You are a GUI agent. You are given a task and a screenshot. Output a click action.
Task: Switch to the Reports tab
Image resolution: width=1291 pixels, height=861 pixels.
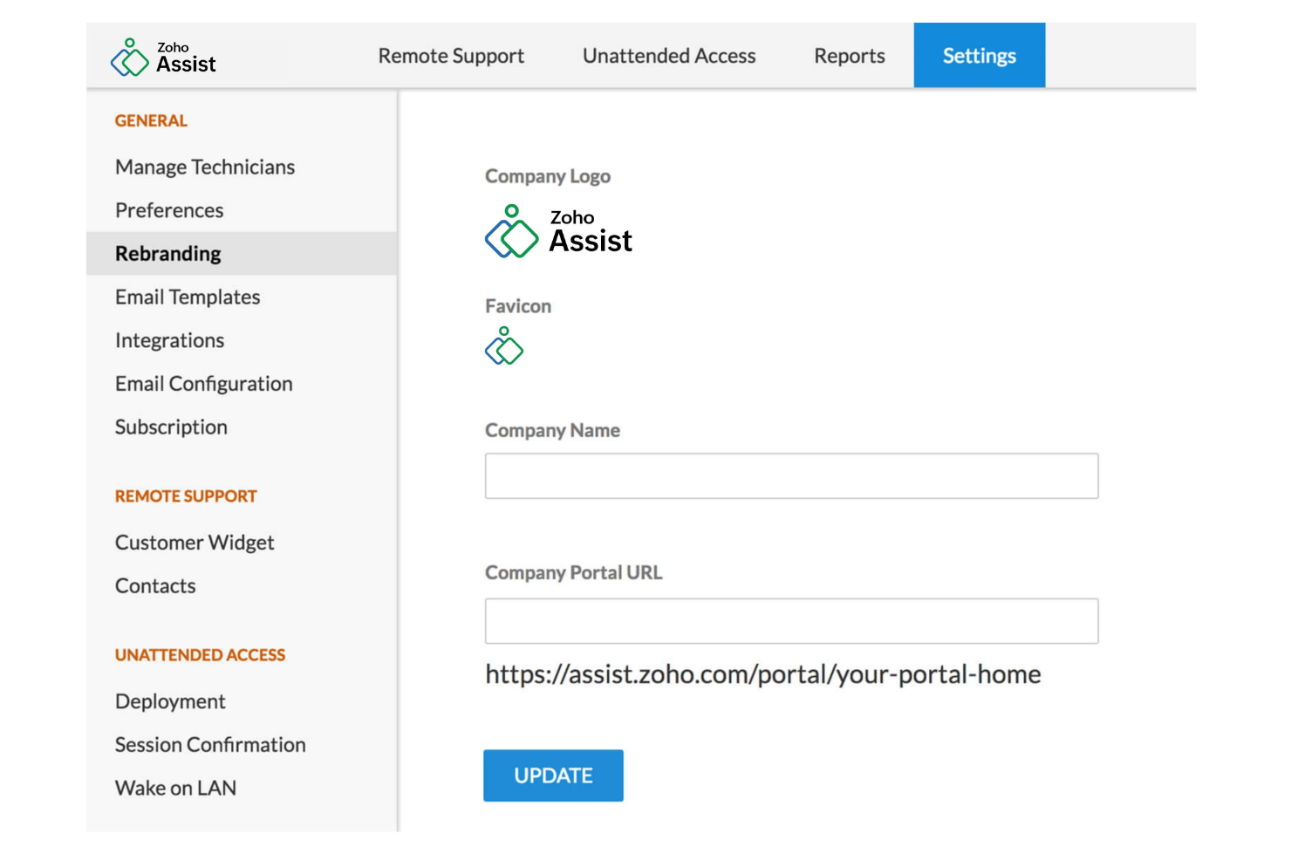850,56
